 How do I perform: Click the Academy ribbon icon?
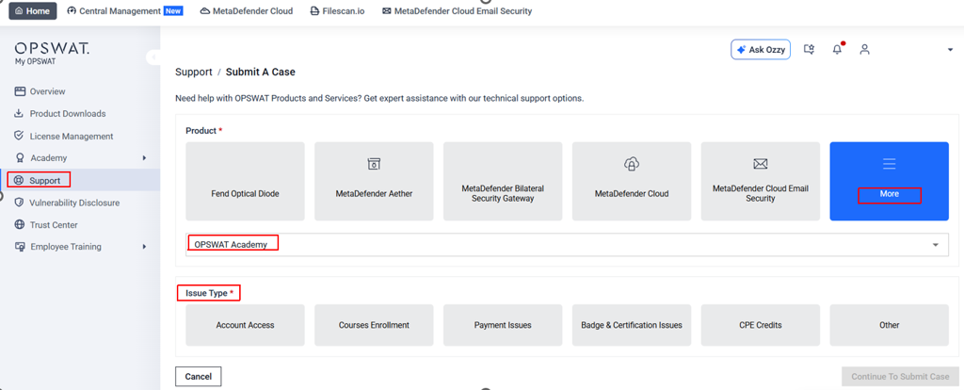(x=19, y=158)
